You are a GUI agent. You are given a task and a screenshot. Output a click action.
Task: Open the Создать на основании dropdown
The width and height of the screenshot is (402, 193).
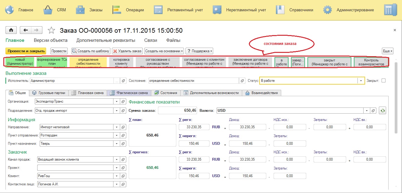tap(164, 51)
